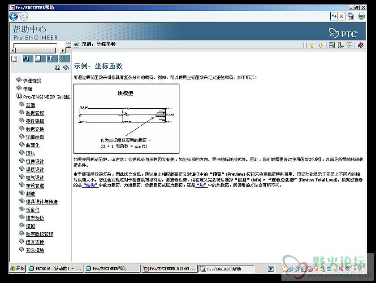This screenshot has width=376, height=283.
Task: Switch to second-from-left Pro/ENGINEER帮助 taskbar button
Action: [112, 269]
